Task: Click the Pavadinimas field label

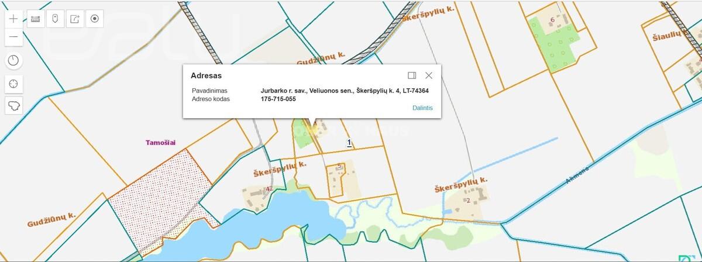Action: click(x=209, y=91)
